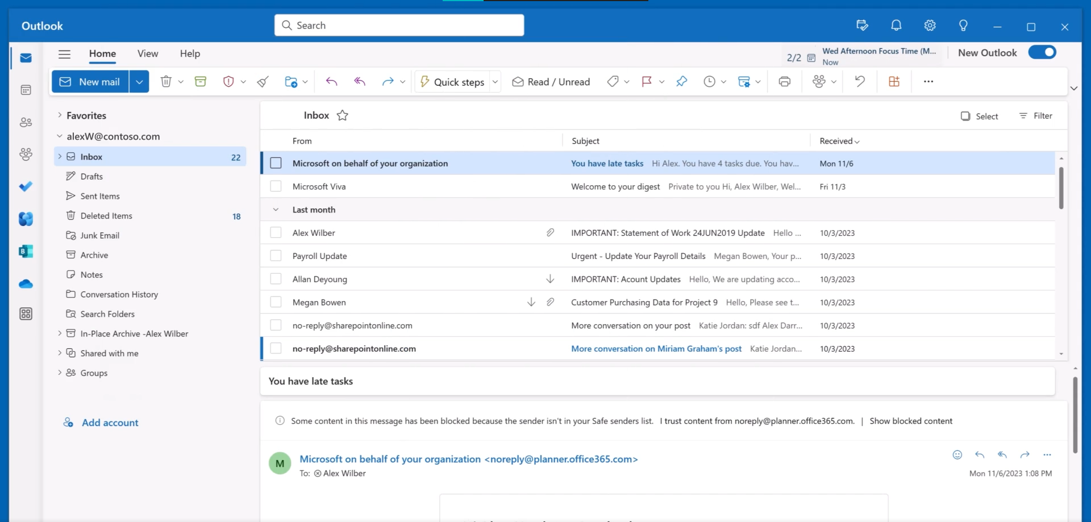Print the current message
Viewport: 1091px width, 522px height.
[784, 81]
